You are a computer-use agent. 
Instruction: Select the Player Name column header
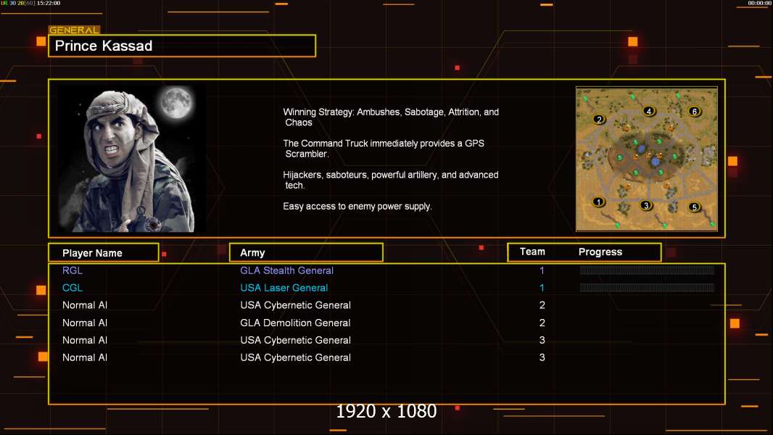coord(104,253)
